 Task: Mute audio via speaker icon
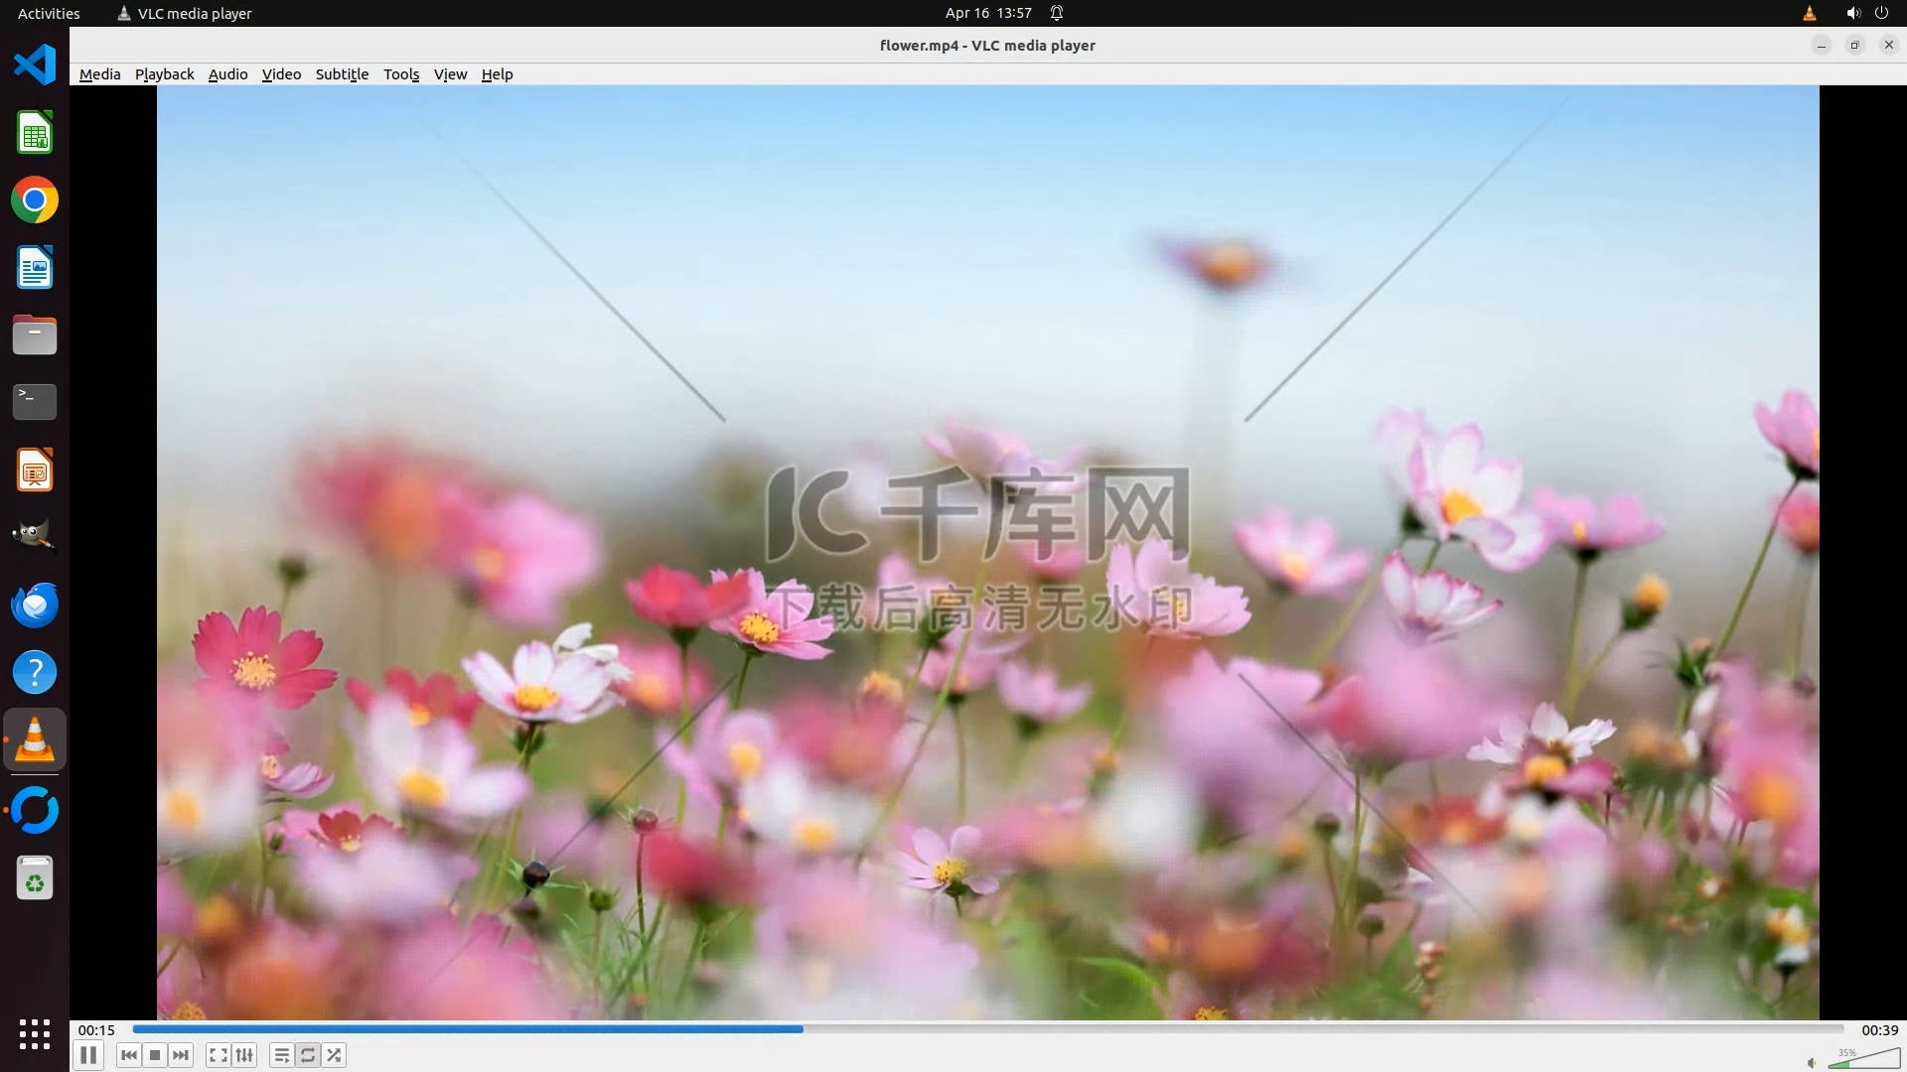pos(1812,1062)
